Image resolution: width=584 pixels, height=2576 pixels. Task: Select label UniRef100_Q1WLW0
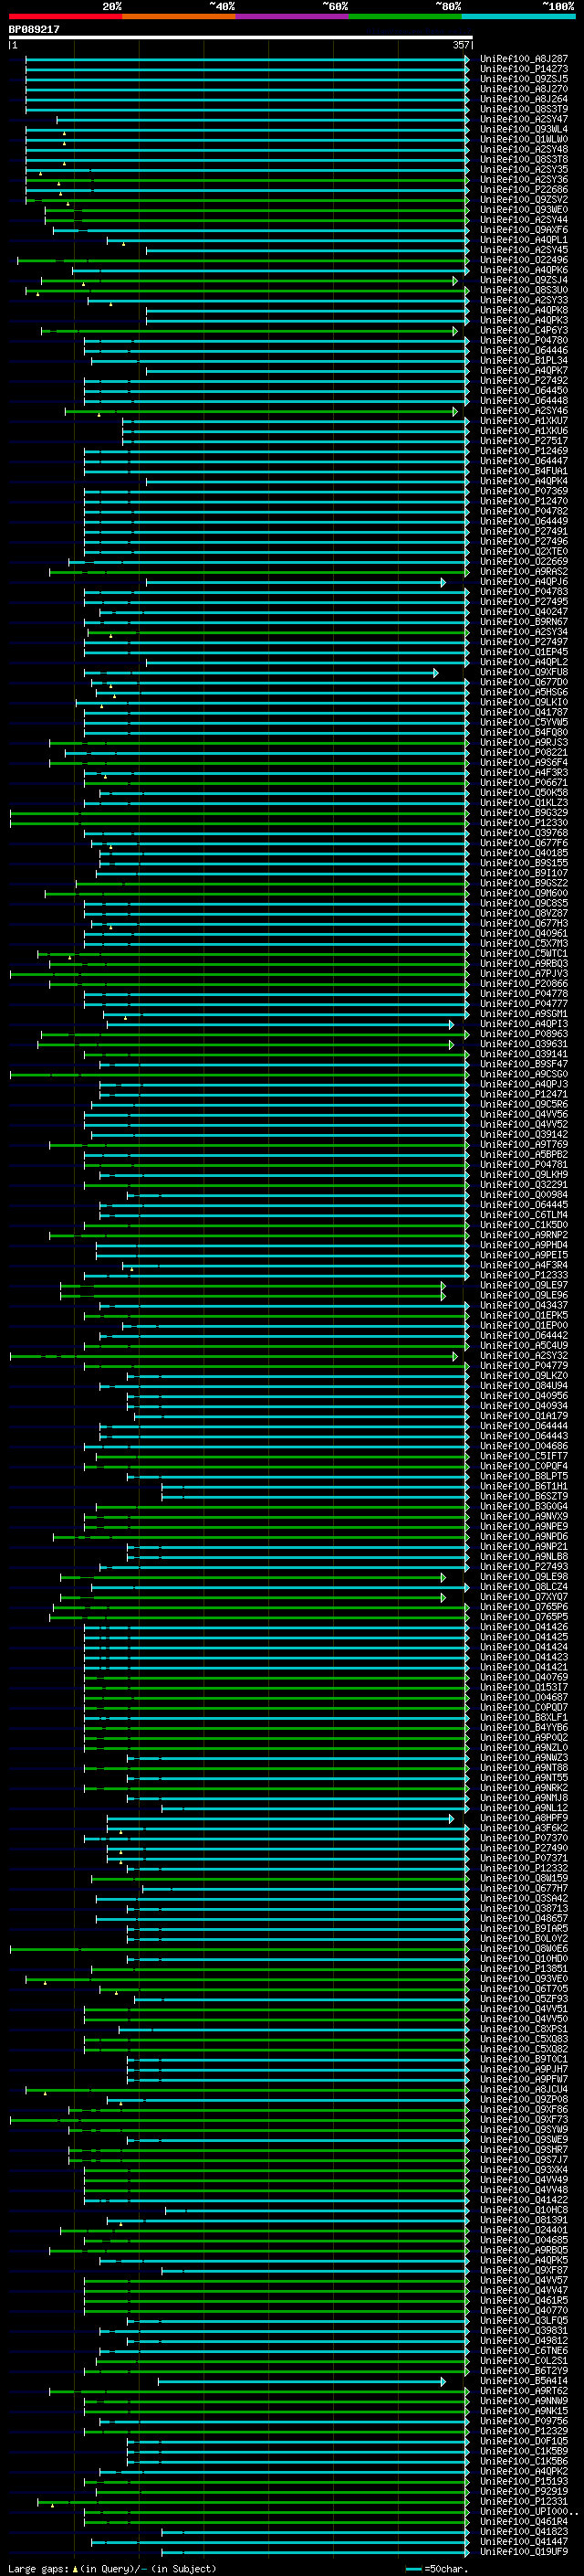pos(524,139)
